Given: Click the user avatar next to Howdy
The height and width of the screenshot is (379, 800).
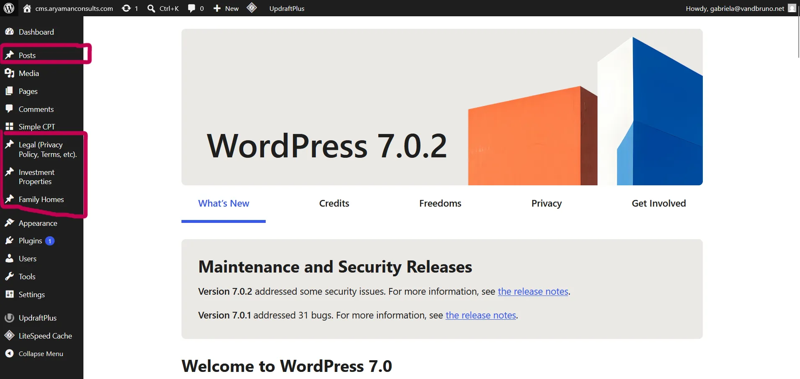Looking at the screenshot, I should [x=792, y=8].
